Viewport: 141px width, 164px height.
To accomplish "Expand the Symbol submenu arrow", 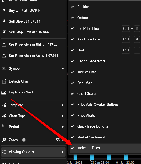I will [x=63, y=69].
